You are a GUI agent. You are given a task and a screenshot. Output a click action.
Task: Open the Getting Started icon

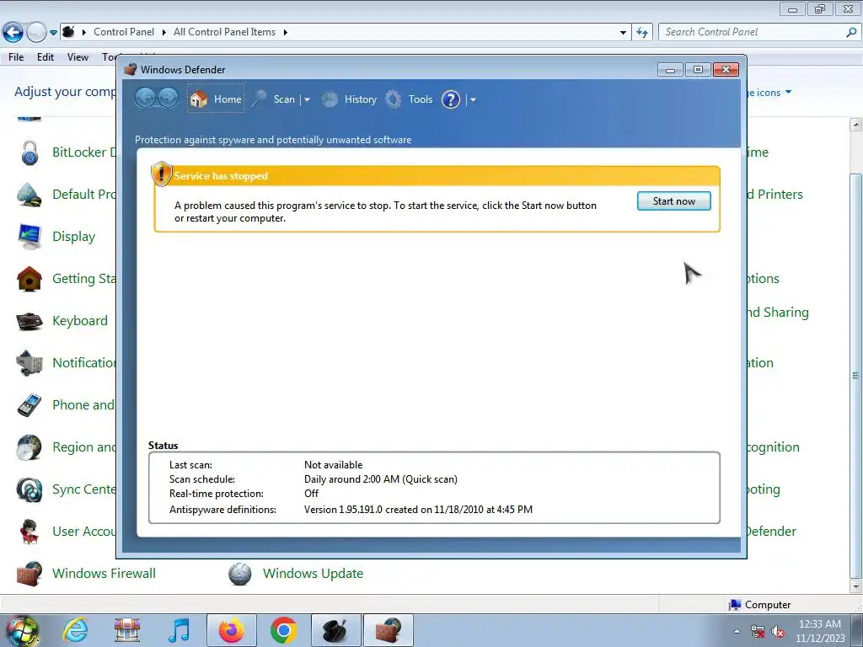pos(29,279)
